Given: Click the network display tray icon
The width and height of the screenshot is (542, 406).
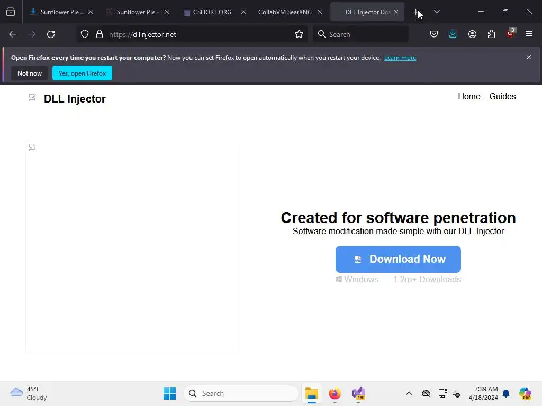Looking at the screenshot, I should click(x=443, y=393).
